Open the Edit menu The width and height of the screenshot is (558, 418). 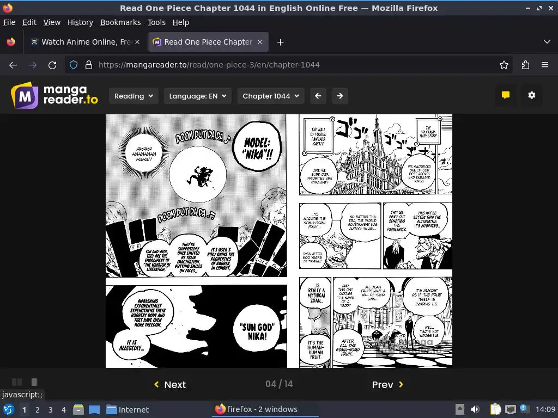pos(29,22)
